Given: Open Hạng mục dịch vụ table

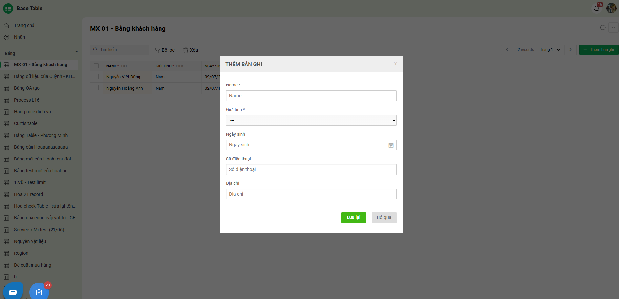Looking at the screenshot, I should point(32,112).
